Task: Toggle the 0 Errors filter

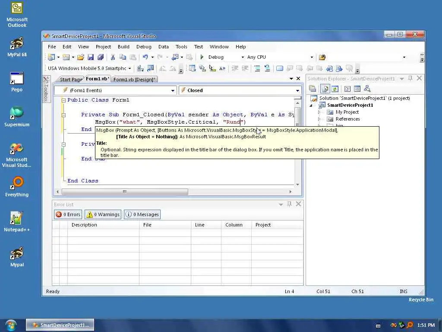Action: point(68,214)
